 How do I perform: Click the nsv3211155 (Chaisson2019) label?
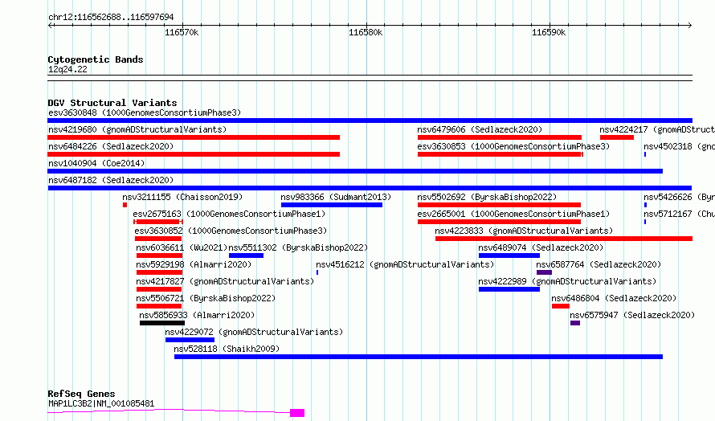182,197
